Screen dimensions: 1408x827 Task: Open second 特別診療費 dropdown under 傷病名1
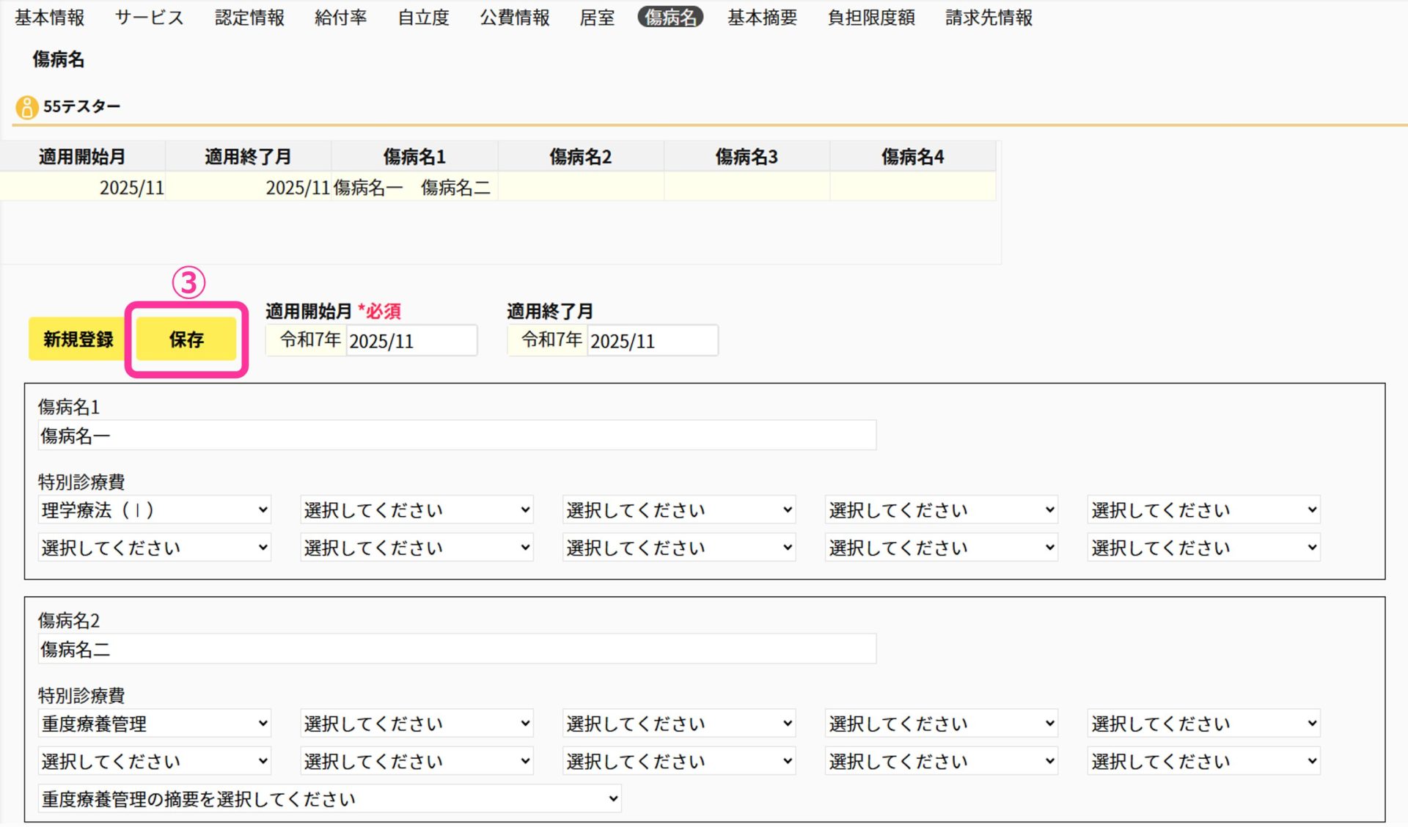click(x=417, y=510)
